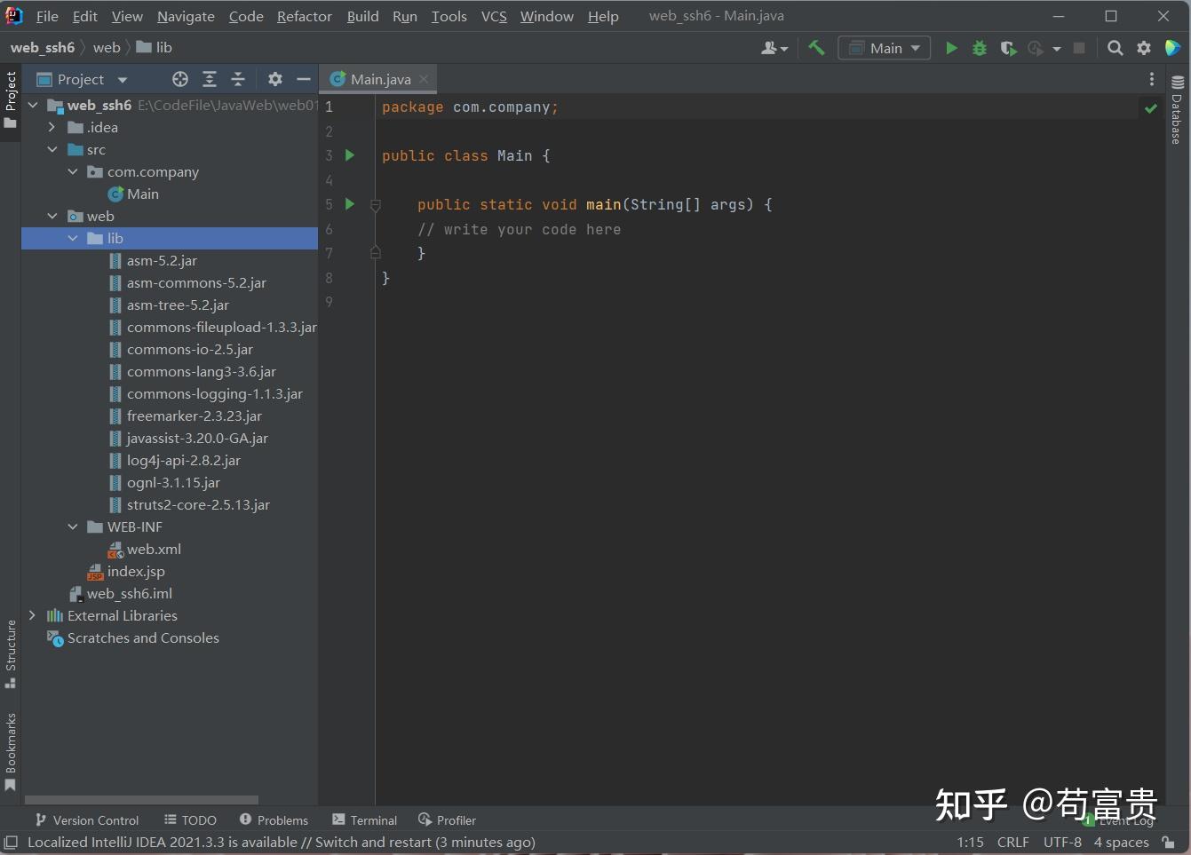Select Opened File using the crosshair icon
The height and width of the screenshot is (855, 1191).
click(x=179, y=79)
